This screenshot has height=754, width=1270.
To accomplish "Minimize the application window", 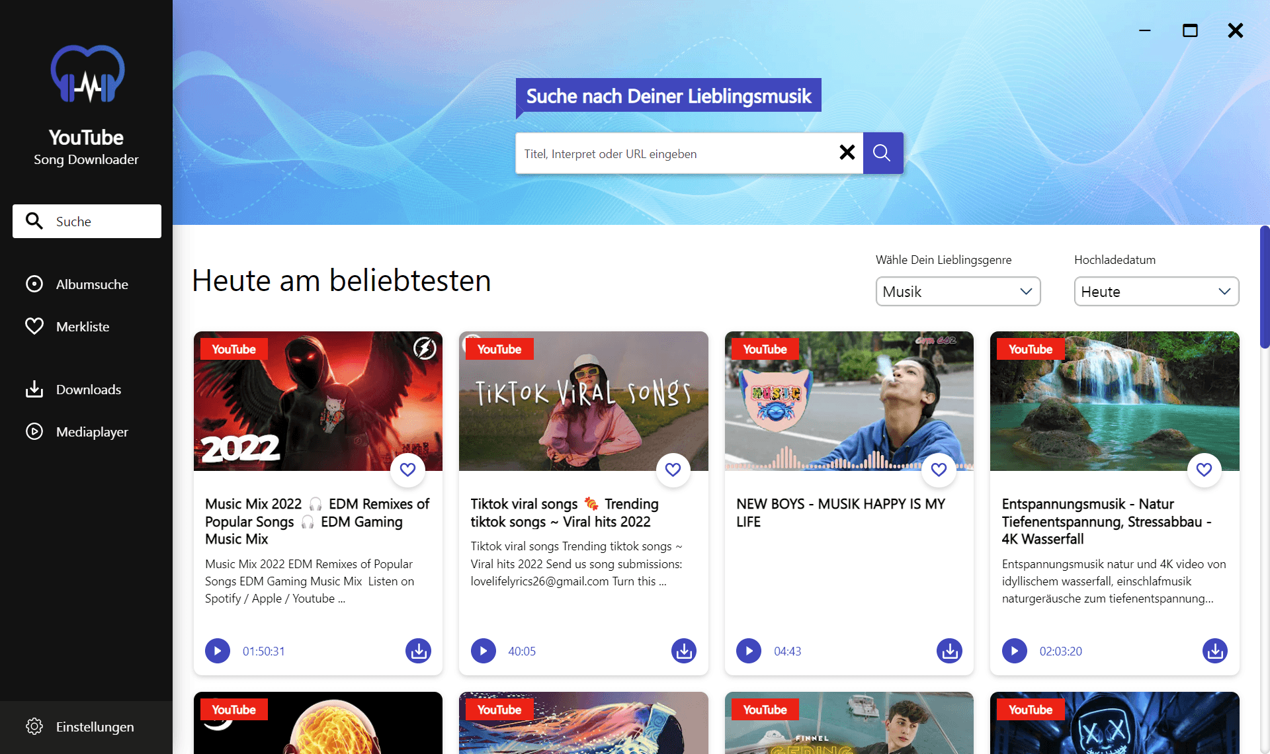I will click(x=1145, y=30).
